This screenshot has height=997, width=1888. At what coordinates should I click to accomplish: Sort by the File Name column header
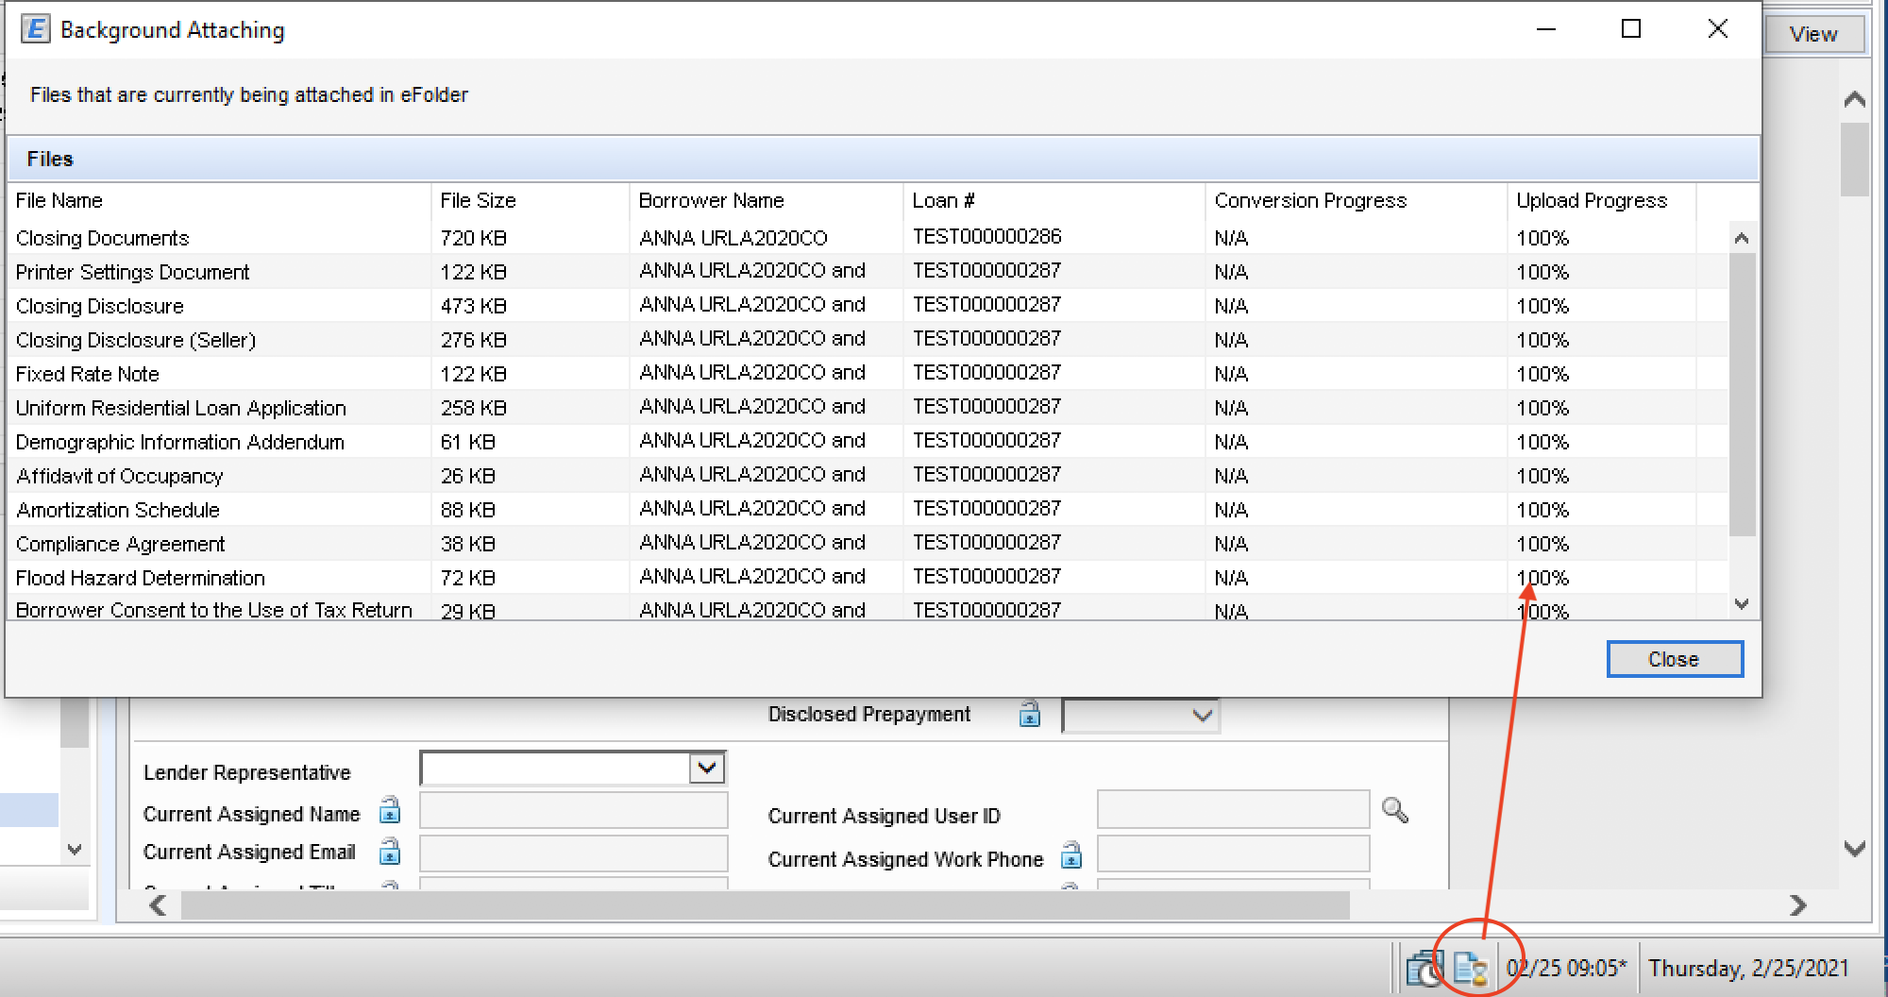(59, 200)
